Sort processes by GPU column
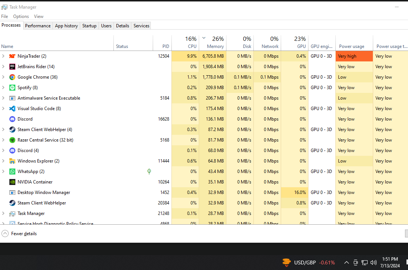The image size is (408, 270). (x=295, y=43)
